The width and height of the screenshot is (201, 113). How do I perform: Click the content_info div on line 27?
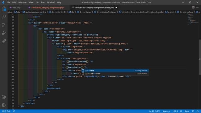point(60,23)
